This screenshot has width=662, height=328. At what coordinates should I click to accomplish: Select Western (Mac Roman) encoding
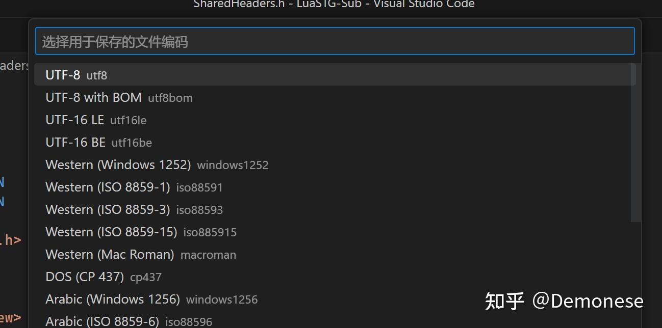click(x=335, y=254)
